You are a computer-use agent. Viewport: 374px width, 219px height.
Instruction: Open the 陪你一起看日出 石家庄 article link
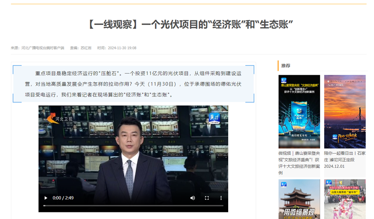(x=344, y=160)
